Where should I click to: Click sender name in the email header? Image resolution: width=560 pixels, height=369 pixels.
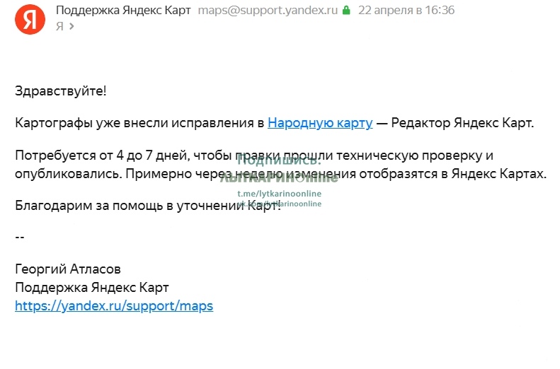(122, 11)
